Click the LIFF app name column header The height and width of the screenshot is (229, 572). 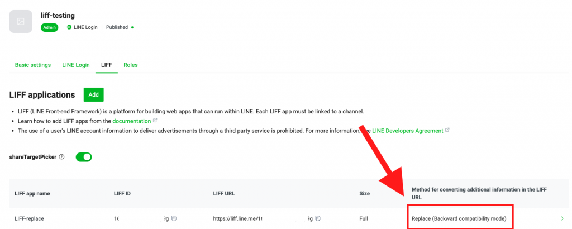32,194
